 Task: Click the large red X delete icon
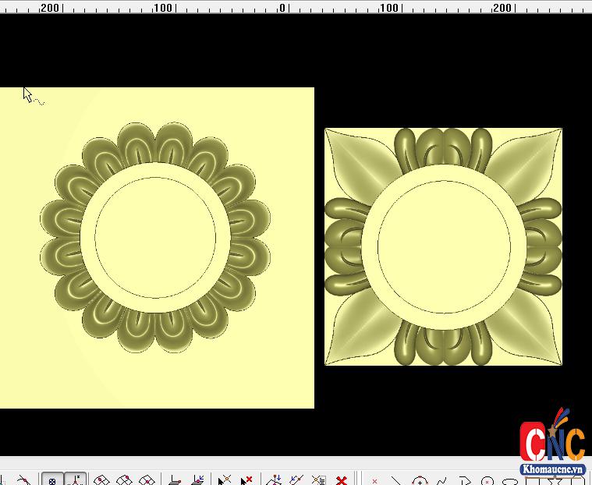[341, 480]
